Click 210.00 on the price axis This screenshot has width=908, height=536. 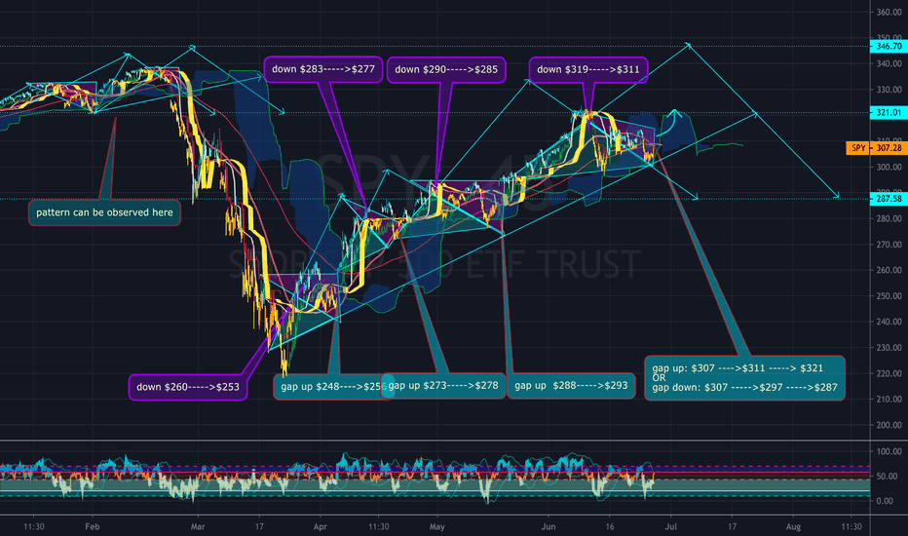pos(889,400)
